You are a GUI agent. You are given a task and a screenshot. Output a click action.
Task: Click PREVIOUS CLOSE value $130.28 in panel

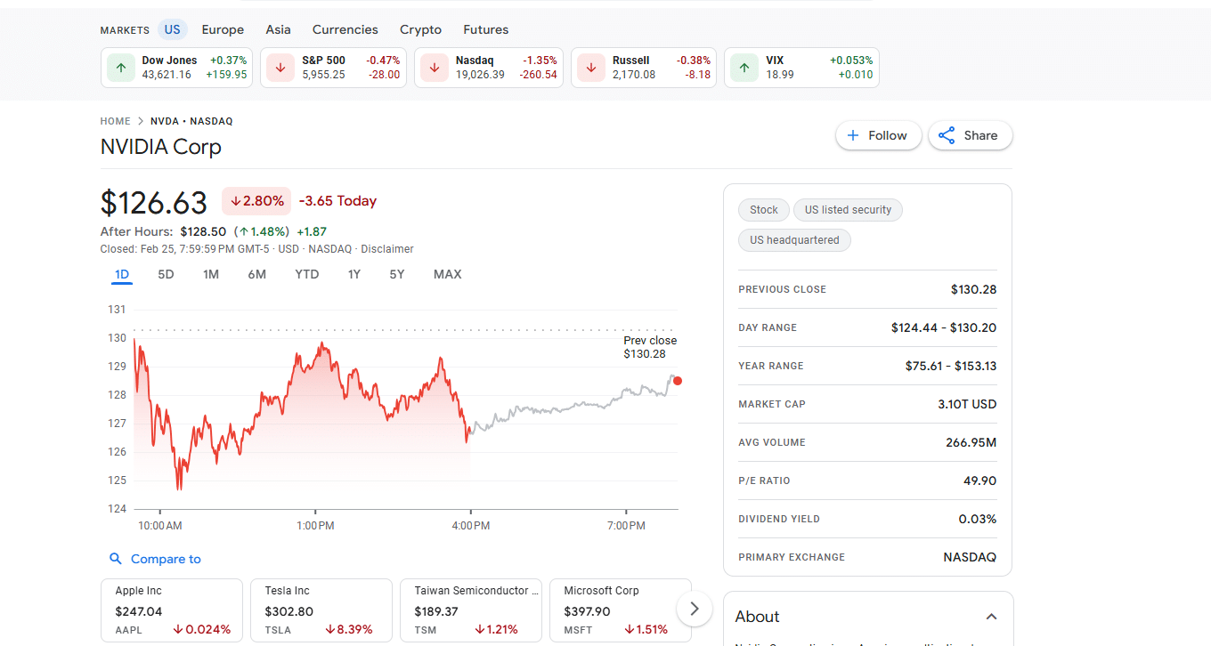(973, 289)
